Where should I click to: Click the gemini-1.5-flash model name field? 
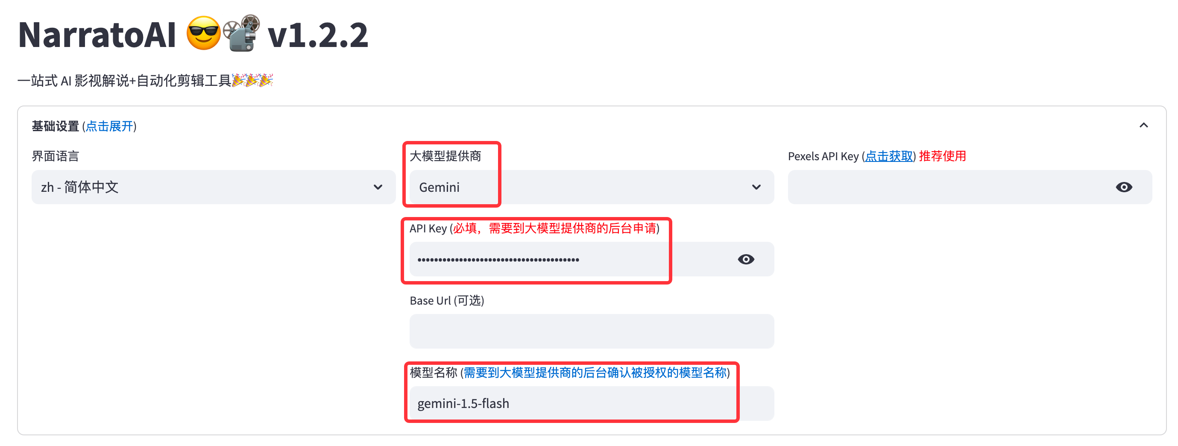(591, 403)
